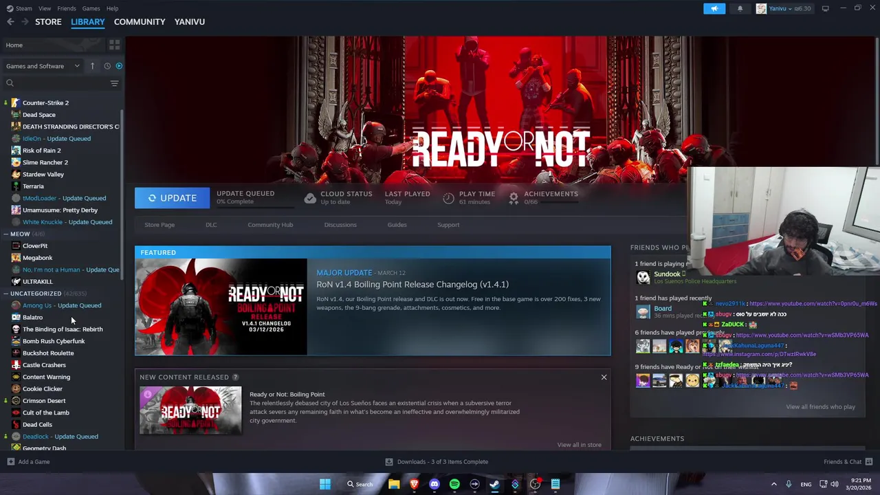
Task: Open the Community Hub link
Action: pos(270,225)
